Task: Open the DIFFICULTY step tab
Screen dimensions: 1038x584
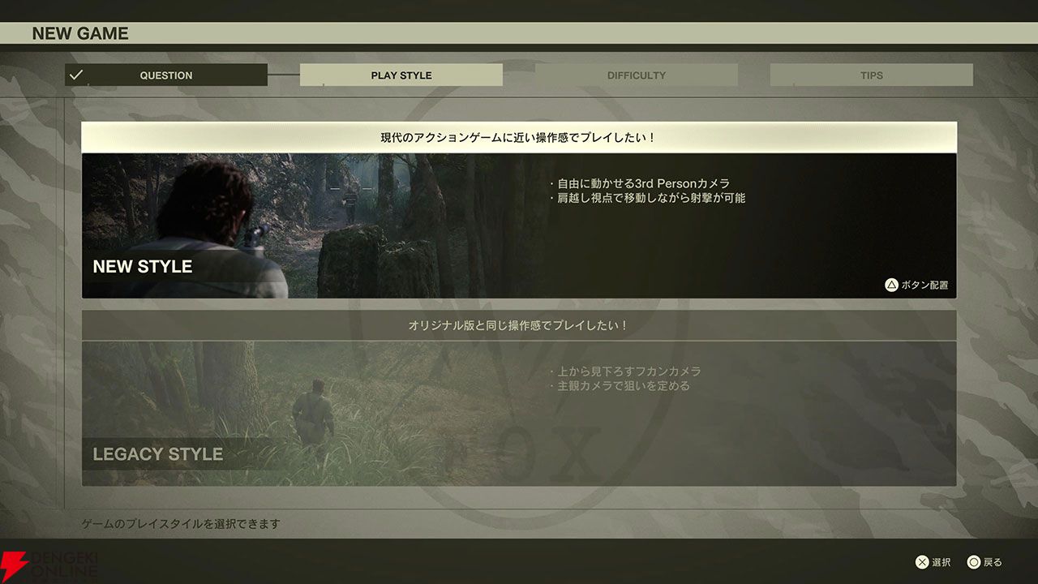Action: (637, 75)
